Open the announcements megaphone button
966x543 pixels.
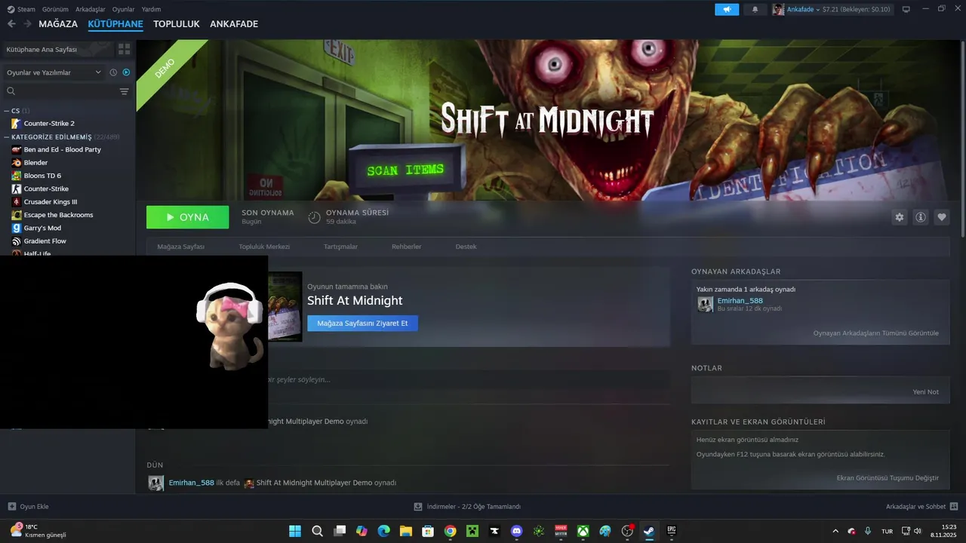[x=727, y=9]
